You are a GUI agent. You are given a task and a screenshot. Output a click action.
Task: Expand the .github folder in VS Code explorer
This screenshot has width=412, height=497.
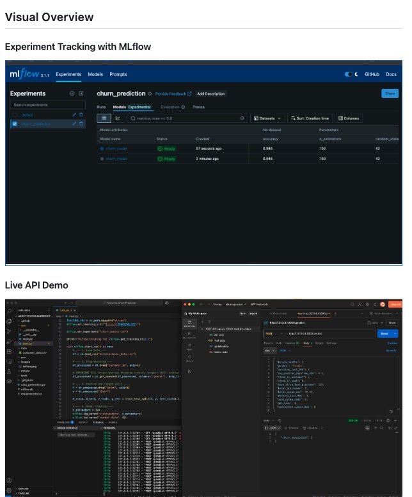[26, 320]
